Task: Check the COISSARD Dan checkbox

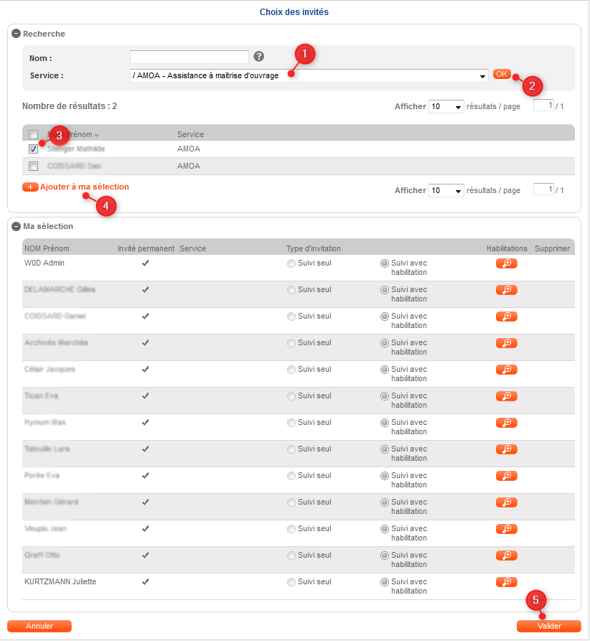Action: [34, 167]
